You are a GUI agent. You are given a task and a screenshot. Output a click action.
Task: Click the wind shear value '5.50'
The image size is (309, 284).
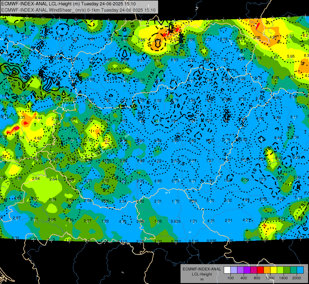[x=193, y=201]
